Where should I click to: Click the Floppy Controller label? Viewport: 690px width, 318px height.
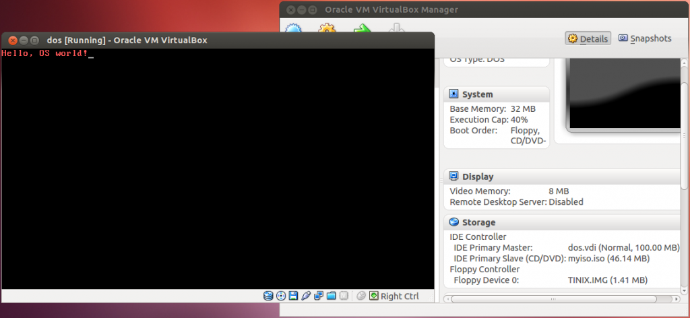(484, 269)
